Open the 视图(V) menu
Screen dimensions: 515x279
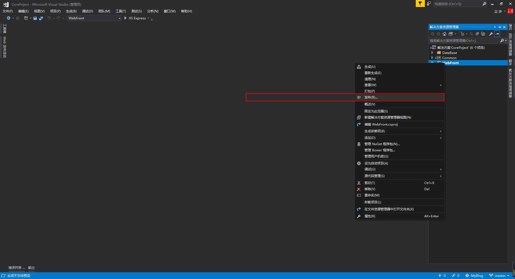coord(39,11)
